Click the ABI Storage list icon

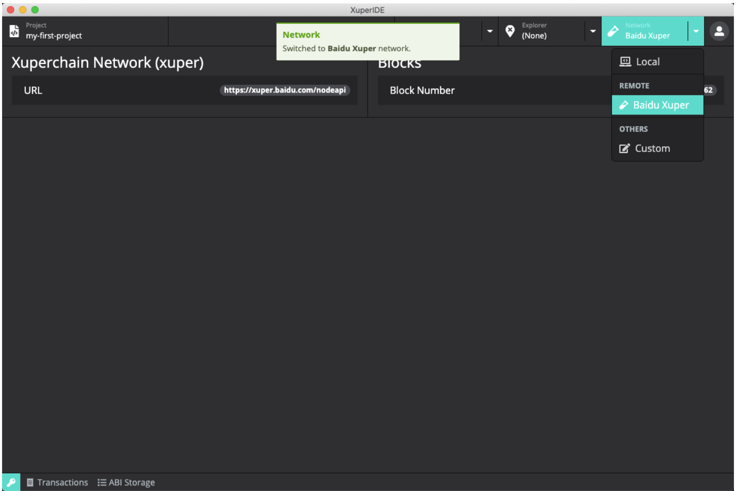pyautogui.click(x=102, y=482)
